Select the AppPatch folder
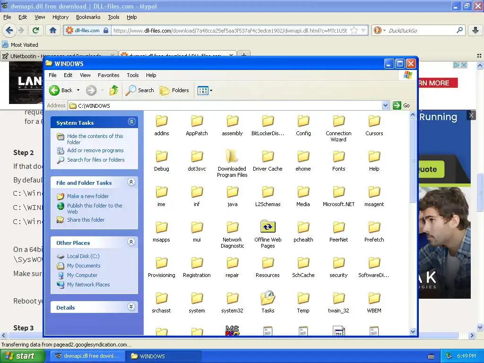Viewport: 484px width, 363px height. pyautogui.click(x=197, y=125)
